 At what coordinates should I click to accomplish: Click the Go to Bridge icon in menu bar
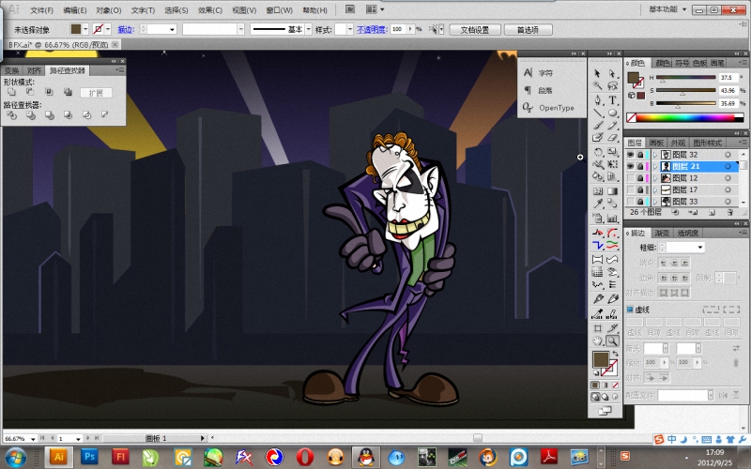tap(350, 9)
